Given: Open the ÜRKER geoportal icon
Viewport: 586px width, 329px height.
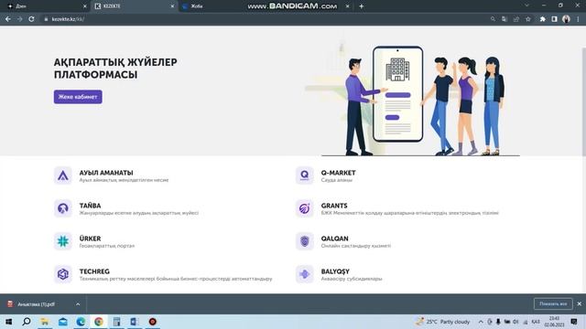Looking at the screenshot, I should pos(63,241).
